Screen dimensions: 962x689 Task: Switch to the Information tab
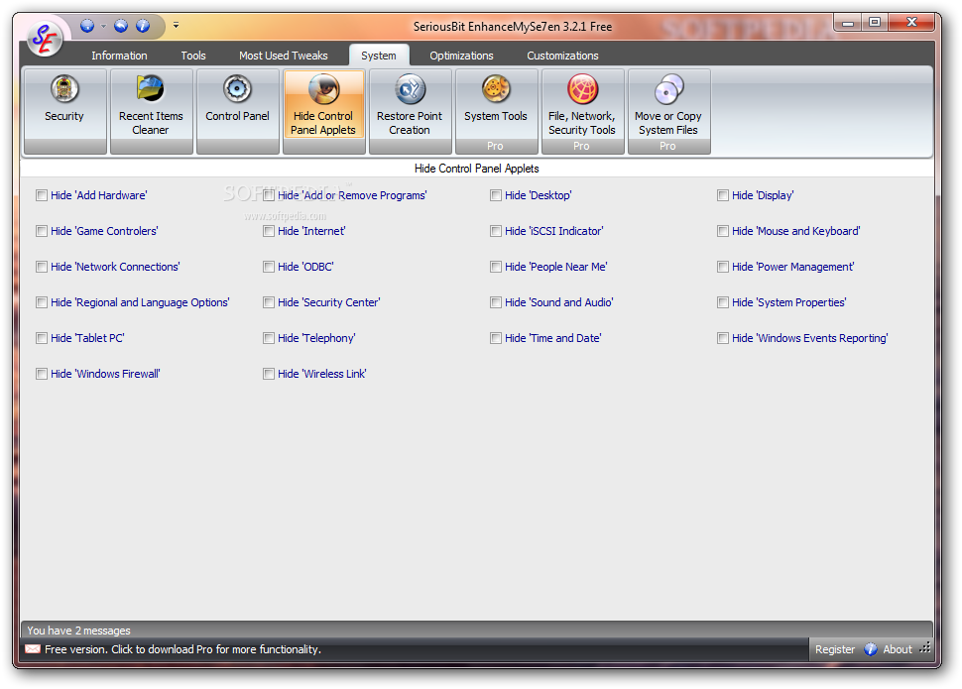click(119, 56)
